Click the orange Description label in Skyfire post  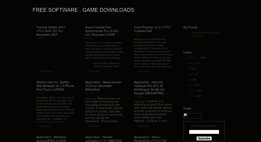[42, 98]
